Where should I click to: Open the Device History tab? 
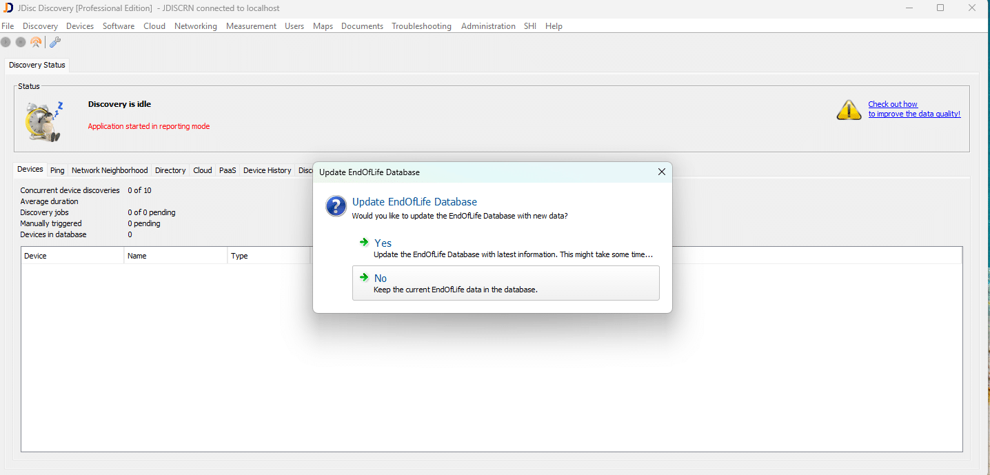[x=267, y=170]
